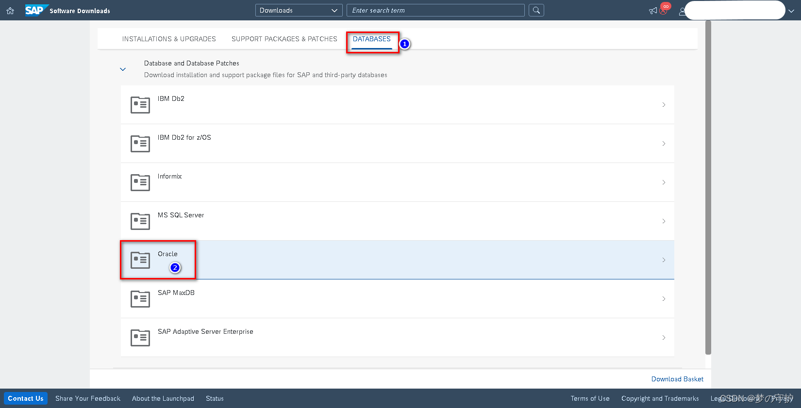Expand the user account menu arrow

[791, 11]
